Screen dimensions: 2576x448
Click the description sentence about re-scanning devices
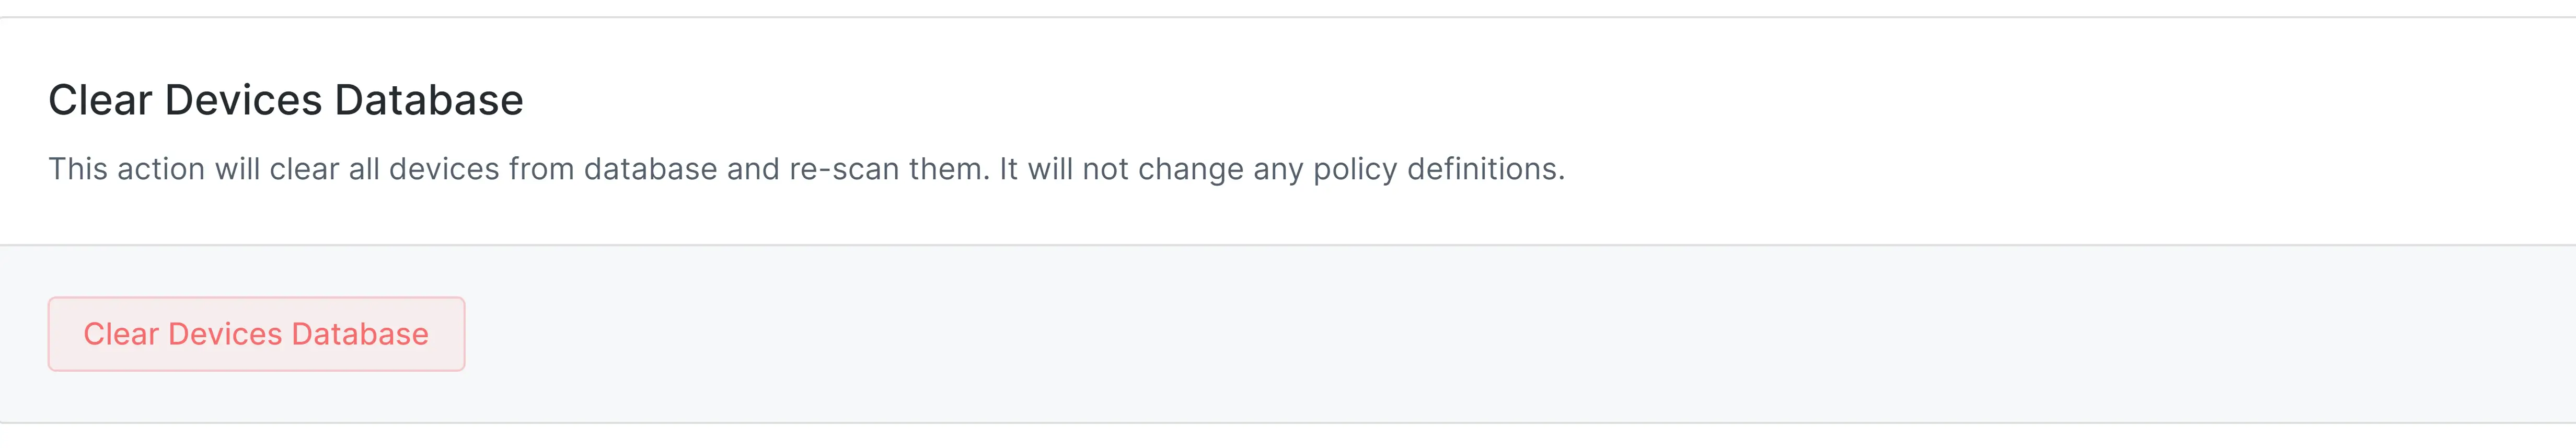(x=806, y=169)
